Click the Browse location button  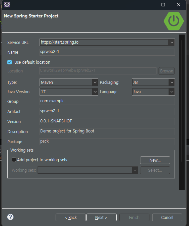pos(167,71)
